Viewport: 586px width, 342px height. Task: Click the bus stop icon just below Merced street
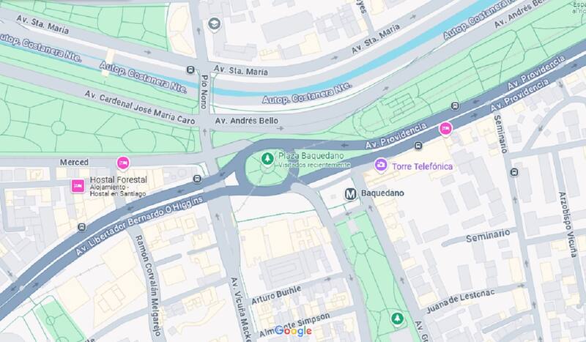coord(197,179)
